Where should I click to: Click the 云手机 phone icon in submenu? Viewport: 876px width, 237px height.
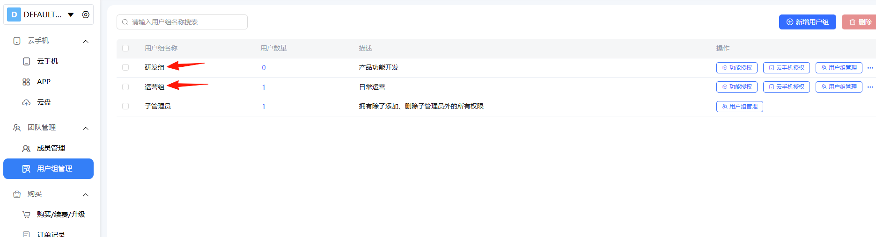click(x=27, y=61)
